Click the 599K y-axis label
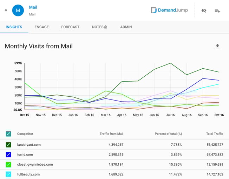The height and width of the screenshot is (179, 229). tap(18, 63)
